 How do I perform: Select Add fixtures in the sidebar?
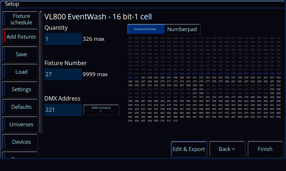[20, 37]
